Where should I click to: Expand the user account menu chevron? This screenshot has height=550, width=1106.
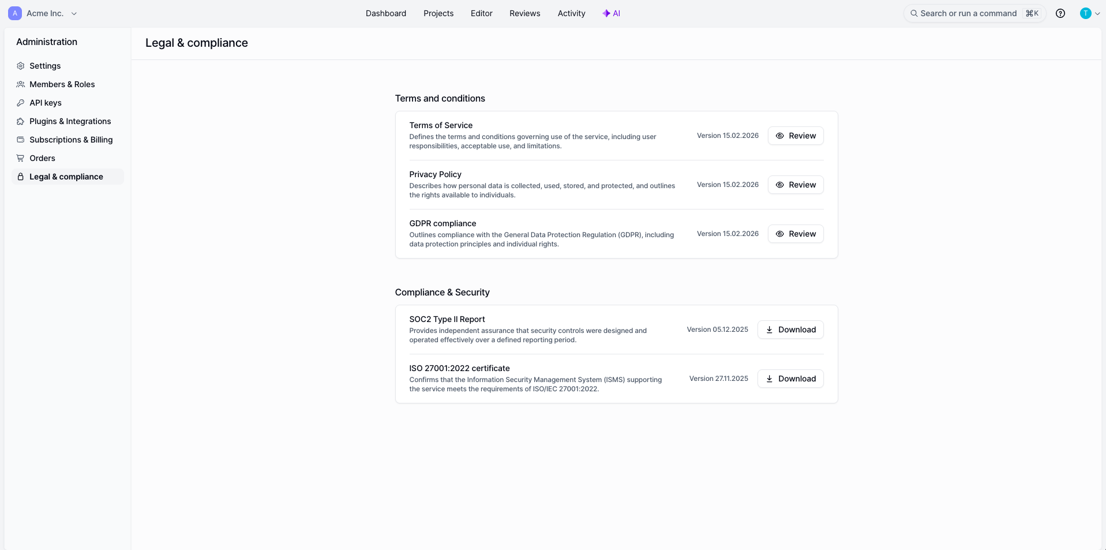click(x=1097, y=13)
